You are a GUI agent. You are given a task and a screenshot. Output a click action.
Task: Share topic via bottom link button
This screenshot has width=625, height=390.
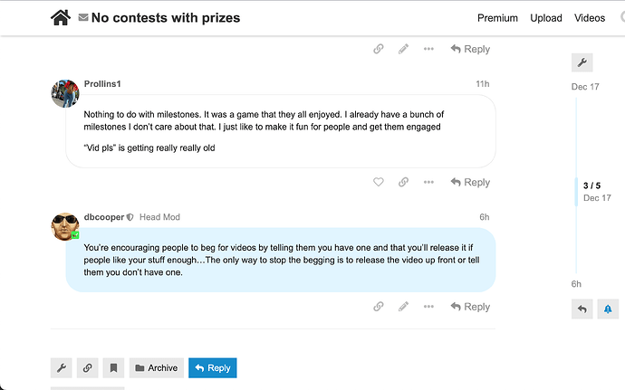[x=87, y=367]
